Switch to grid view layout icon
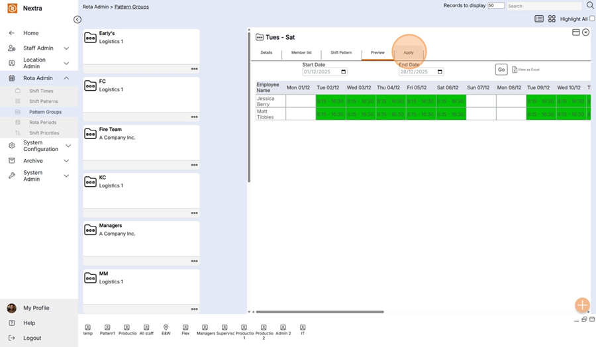The width and height of the screenshot is (596, 347). pos(552,19)
